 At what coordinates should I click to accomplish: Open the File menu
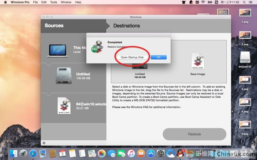click(x=35, y=2)
